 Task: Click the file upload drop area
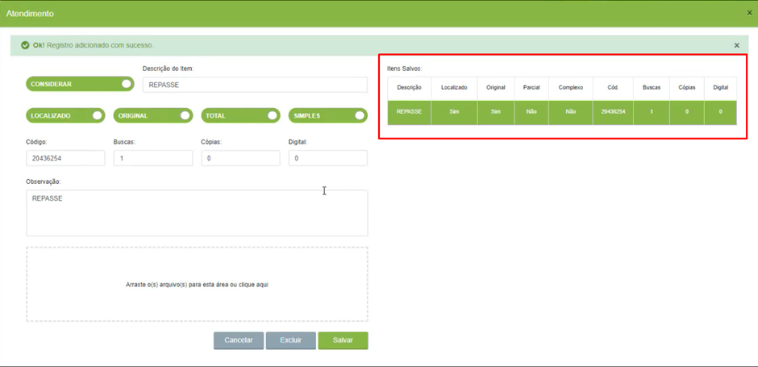(197, 284)
